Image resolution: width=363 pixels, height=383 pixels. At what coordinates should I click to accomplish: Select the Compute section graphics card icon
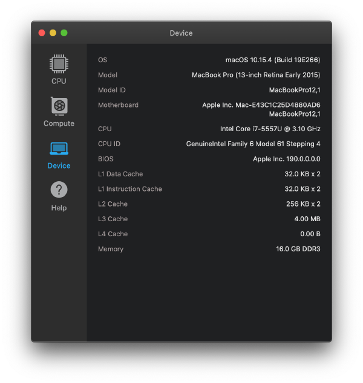pos(59,106)
